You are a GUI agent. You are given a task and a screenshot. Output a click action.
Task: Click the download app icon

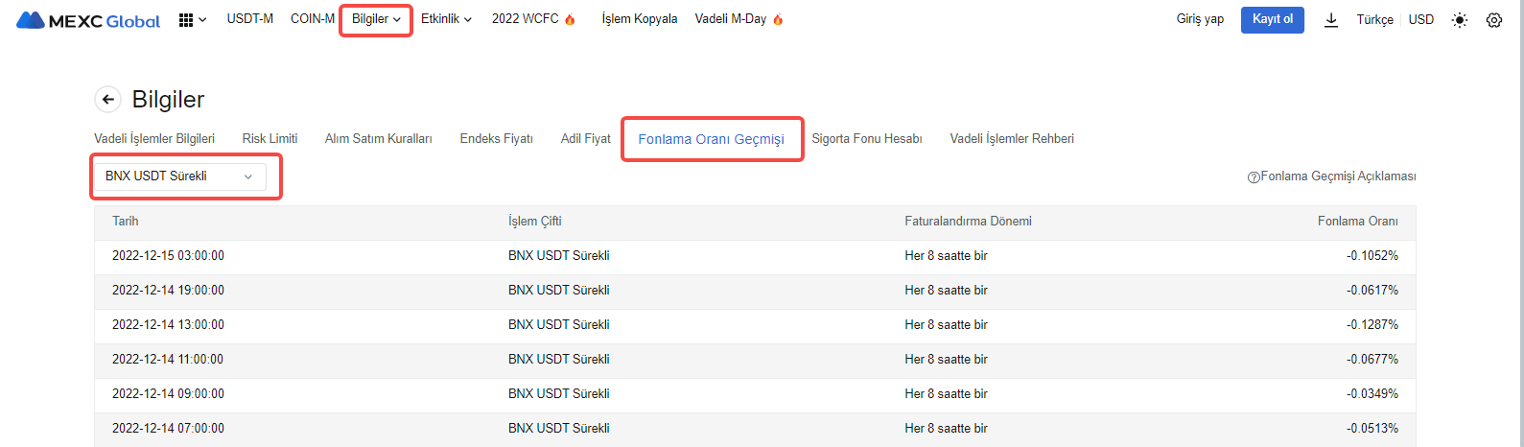[x=1331, y=20]
